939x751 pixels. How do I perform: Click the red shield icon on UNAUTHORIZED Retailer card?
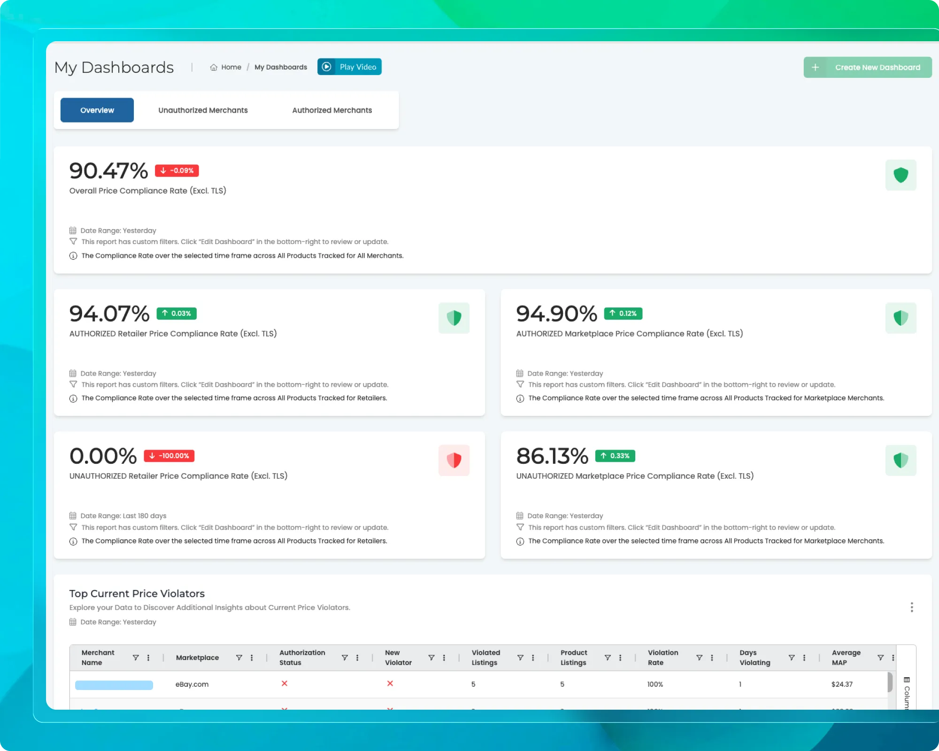tap(454, 460)
